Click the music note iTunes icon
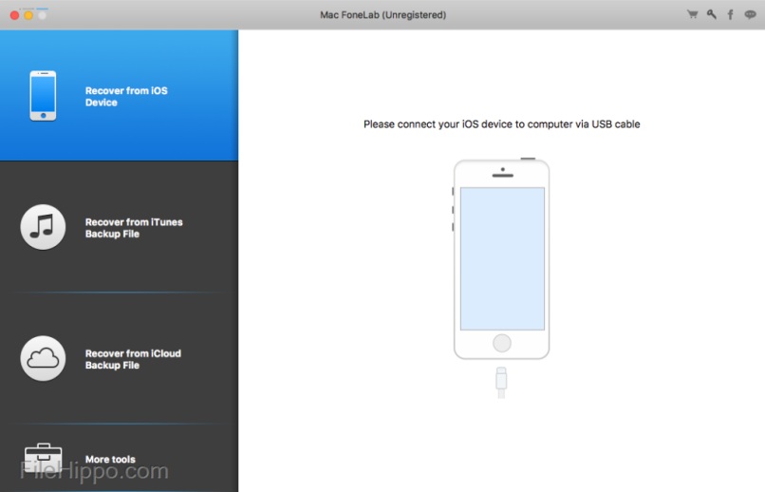 [x=43, y=227]
